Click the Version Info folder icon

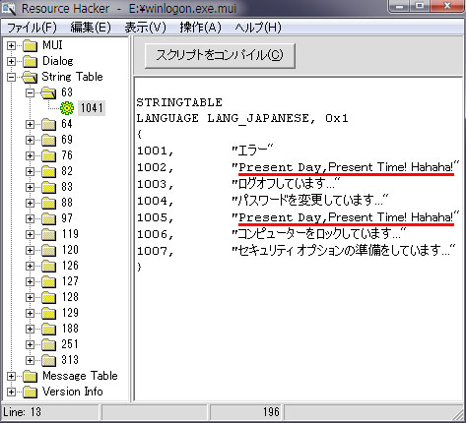pyautogui.click(x=31, y=392)
